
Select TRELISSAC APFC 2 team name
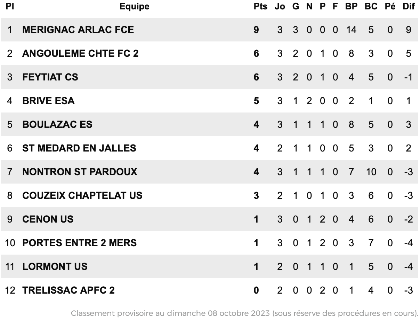click(x=68, y=290)
